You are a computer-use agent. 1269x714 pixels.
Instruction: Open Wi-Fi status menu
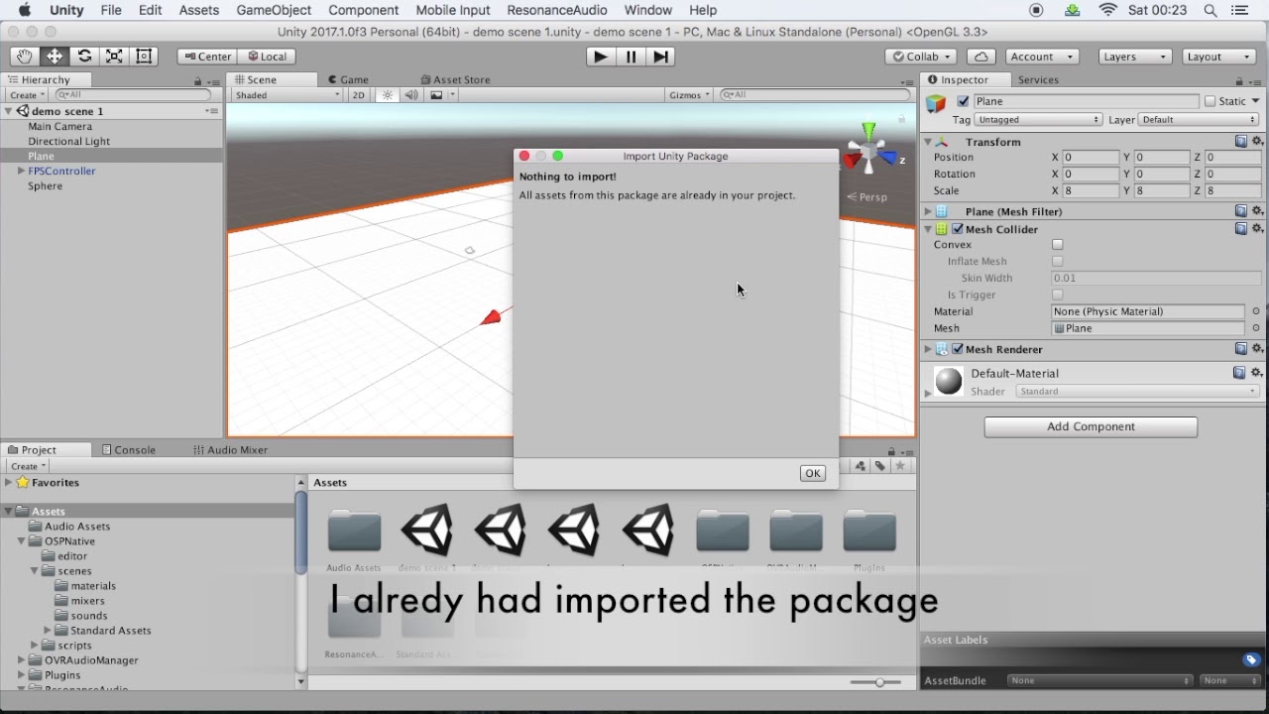pyautogui.click(x=1107, y=10)
